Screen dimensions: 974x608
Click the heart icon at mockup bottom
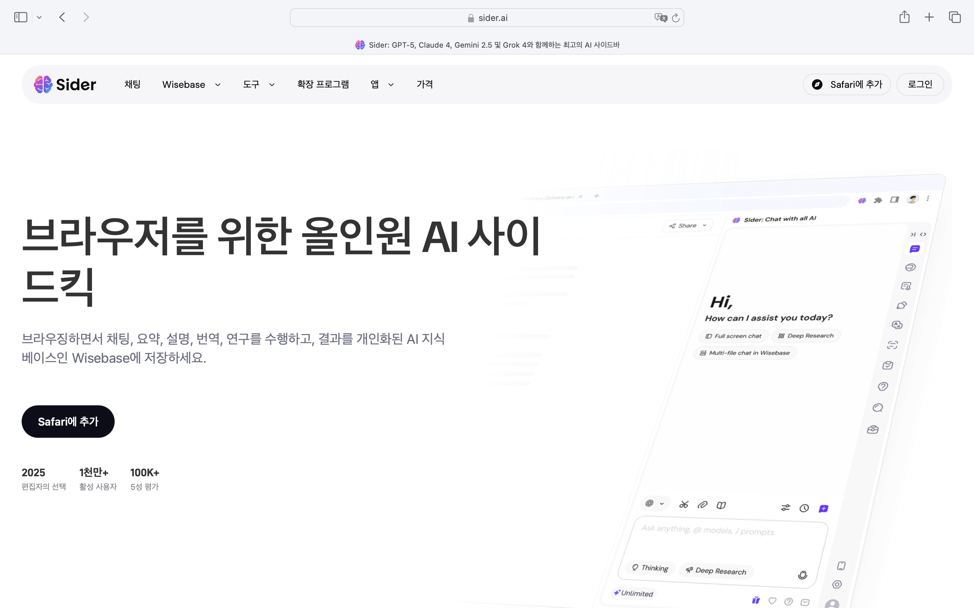click(x=772, y=601)
